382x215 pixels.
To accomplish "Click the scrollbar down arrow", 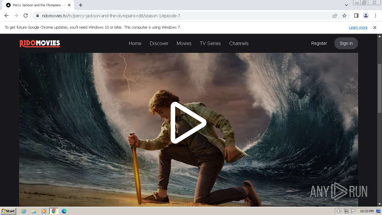I will coord(379,204).
